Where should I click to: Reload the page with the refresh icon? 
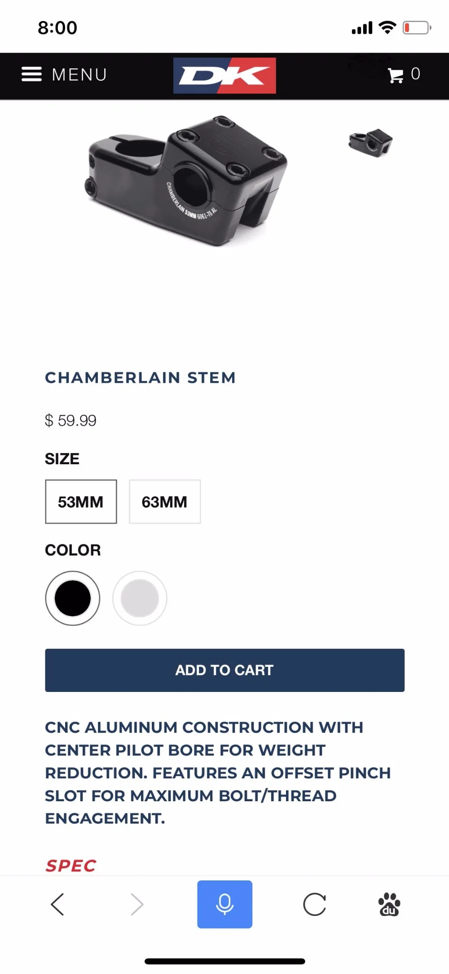pos(314,904)
